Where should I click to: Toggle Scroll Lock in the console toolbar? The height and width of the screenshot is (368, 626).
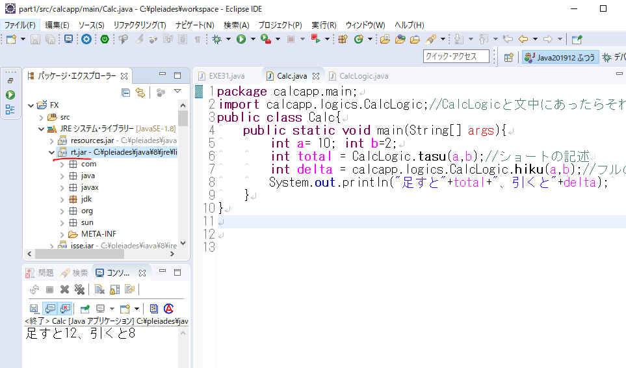114,289
